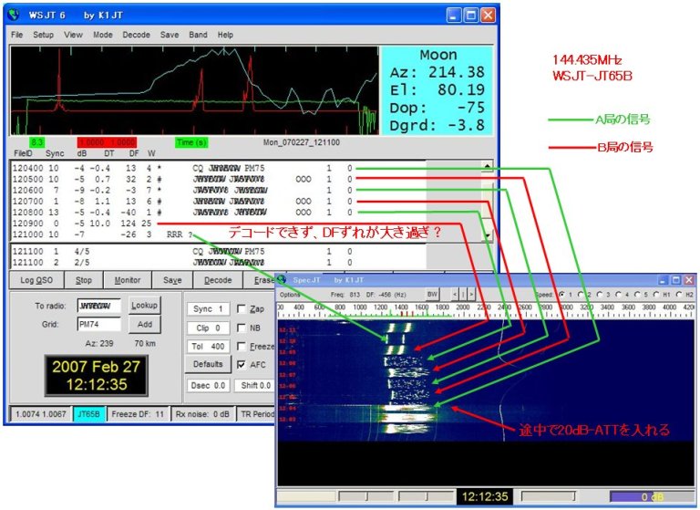Open the Save menu in menu bar

(x=170, y=35)
